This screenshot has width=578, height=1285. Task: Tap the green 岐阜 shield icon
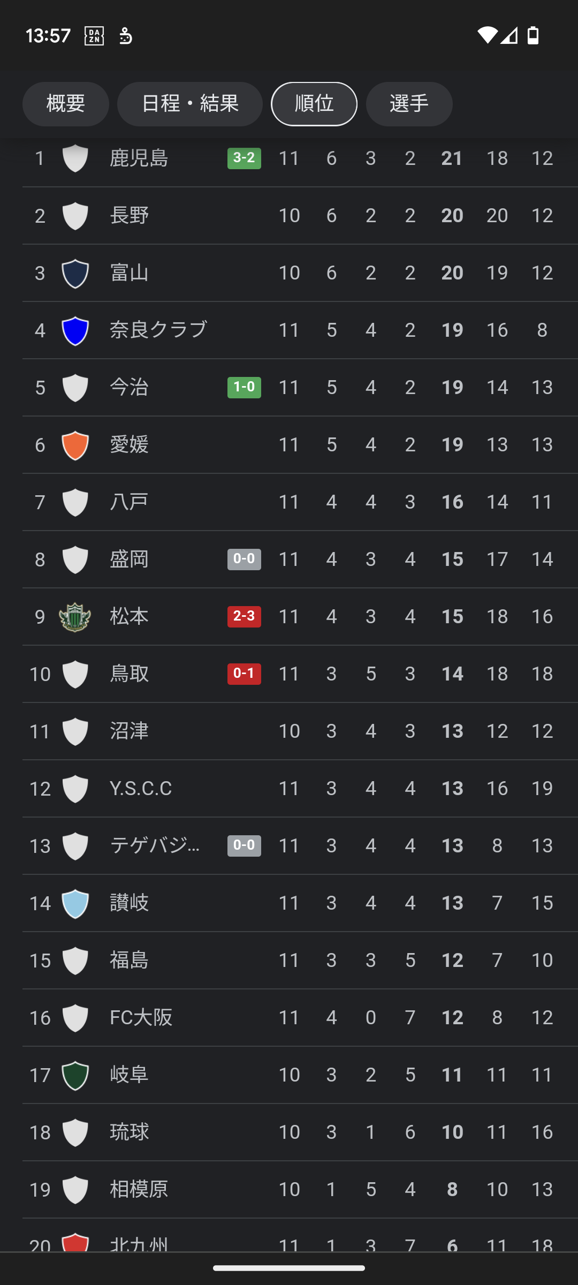(75, 1075)
